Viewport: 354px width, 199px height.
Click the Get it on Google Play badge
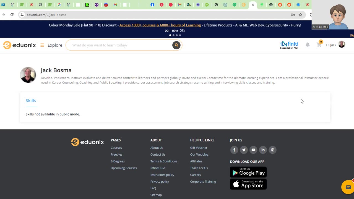[x=248, y=172]
